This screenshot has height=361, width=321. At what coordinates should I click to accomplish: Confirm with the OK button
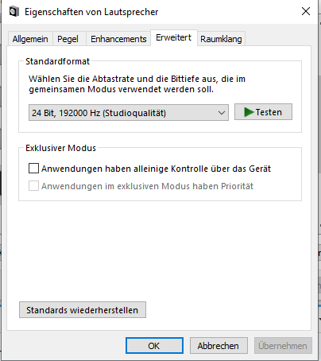tap(154, 345)
